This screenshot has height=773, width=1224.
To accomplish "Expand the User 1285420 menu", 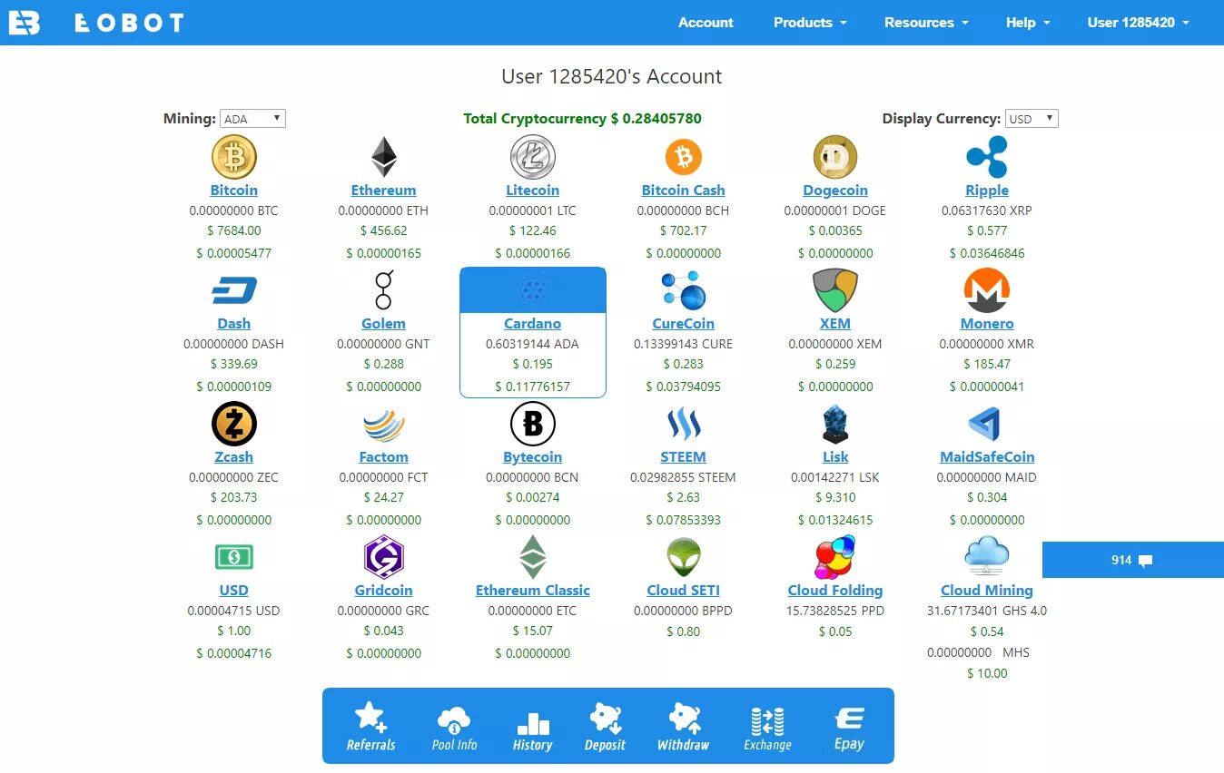I will [1139, 23].
